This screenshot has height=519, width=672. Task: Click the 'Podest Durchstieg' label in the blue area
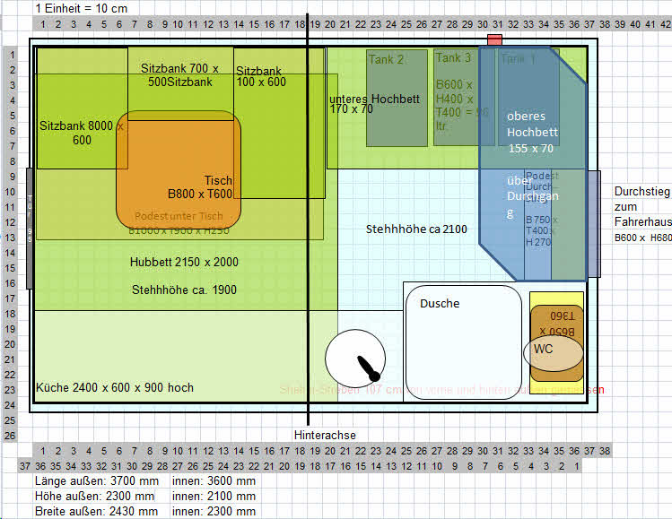tap(542, 186)
